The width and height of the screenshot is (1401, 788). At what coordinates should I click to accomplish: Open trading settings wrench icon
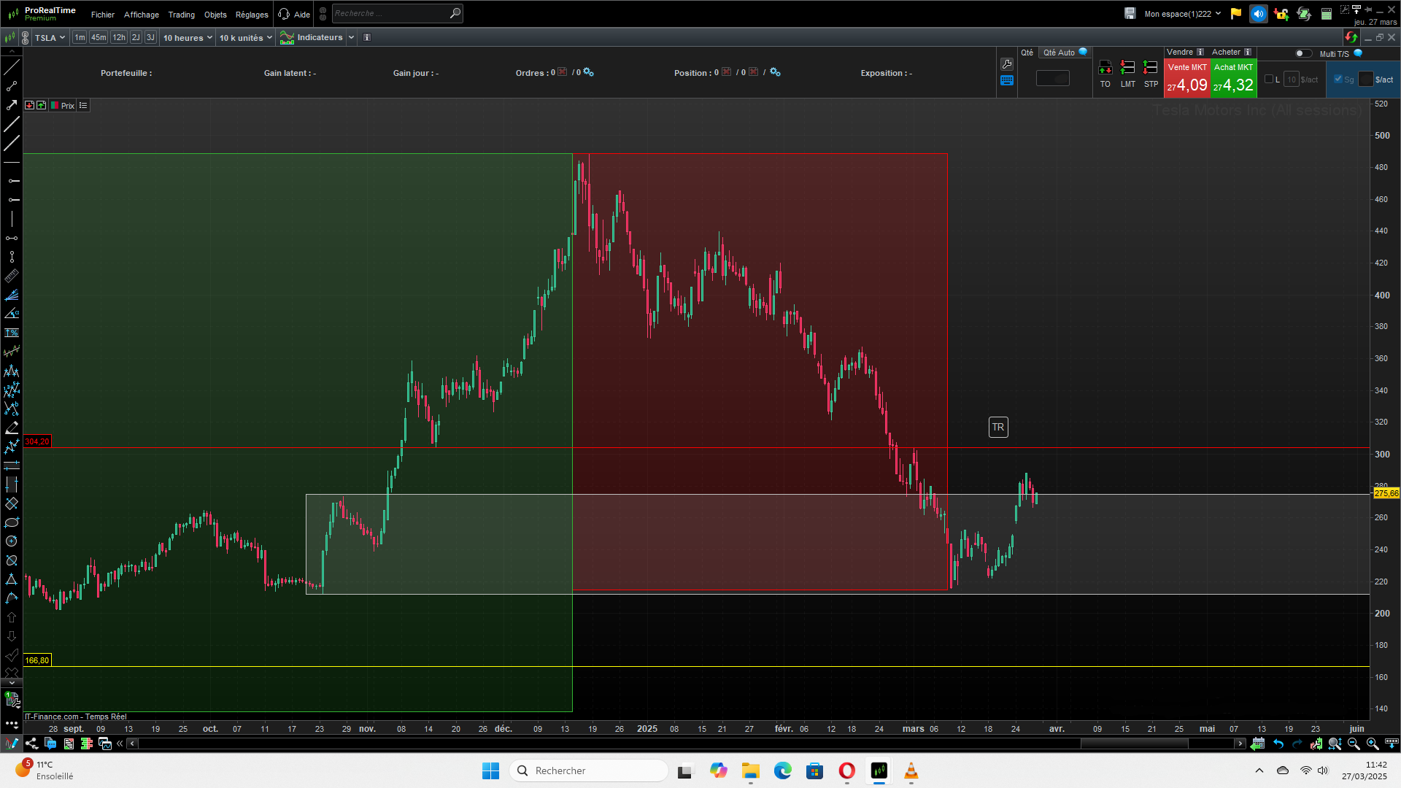pyautogui.click(x=1007, y=64)
